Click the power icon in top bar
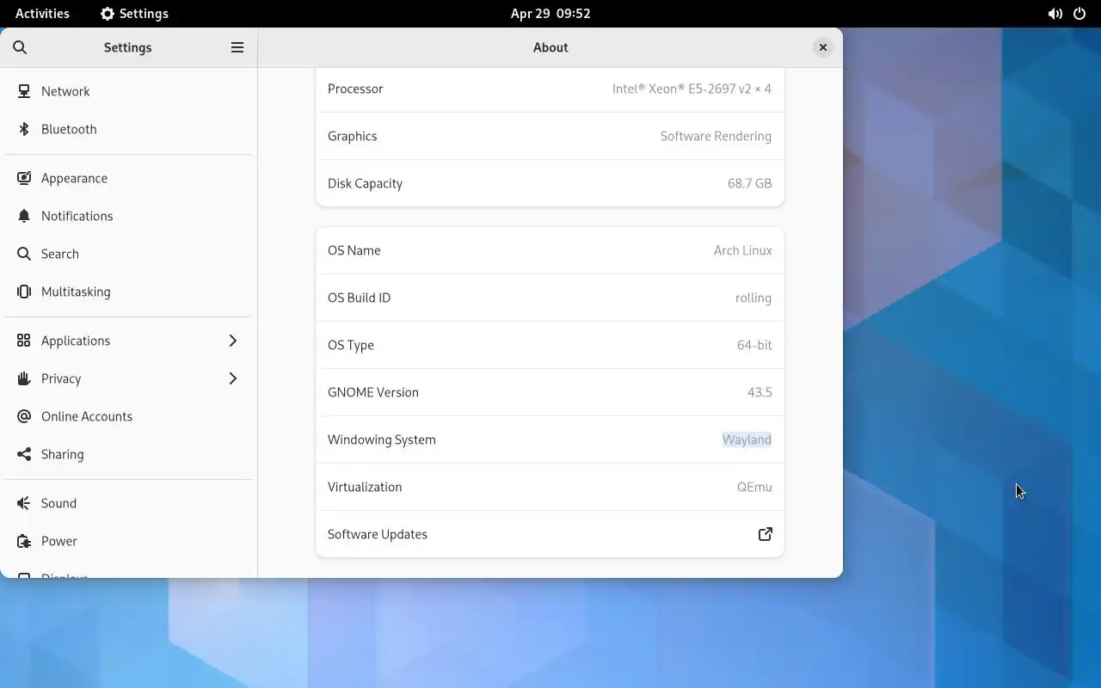 pyautogui.click(x=1079, y=14)
